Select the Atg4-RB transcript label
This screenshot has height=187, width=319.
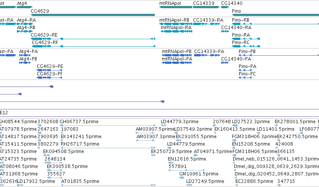[x=26, y=28]
